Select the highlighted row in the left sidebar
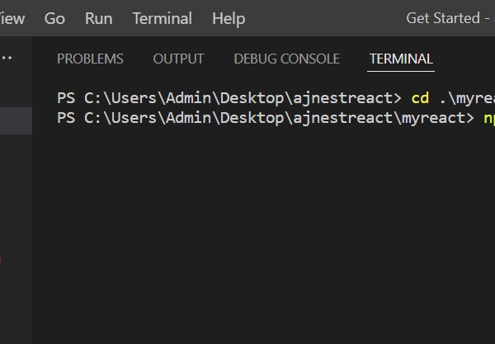495x344 pixels. 16,120
